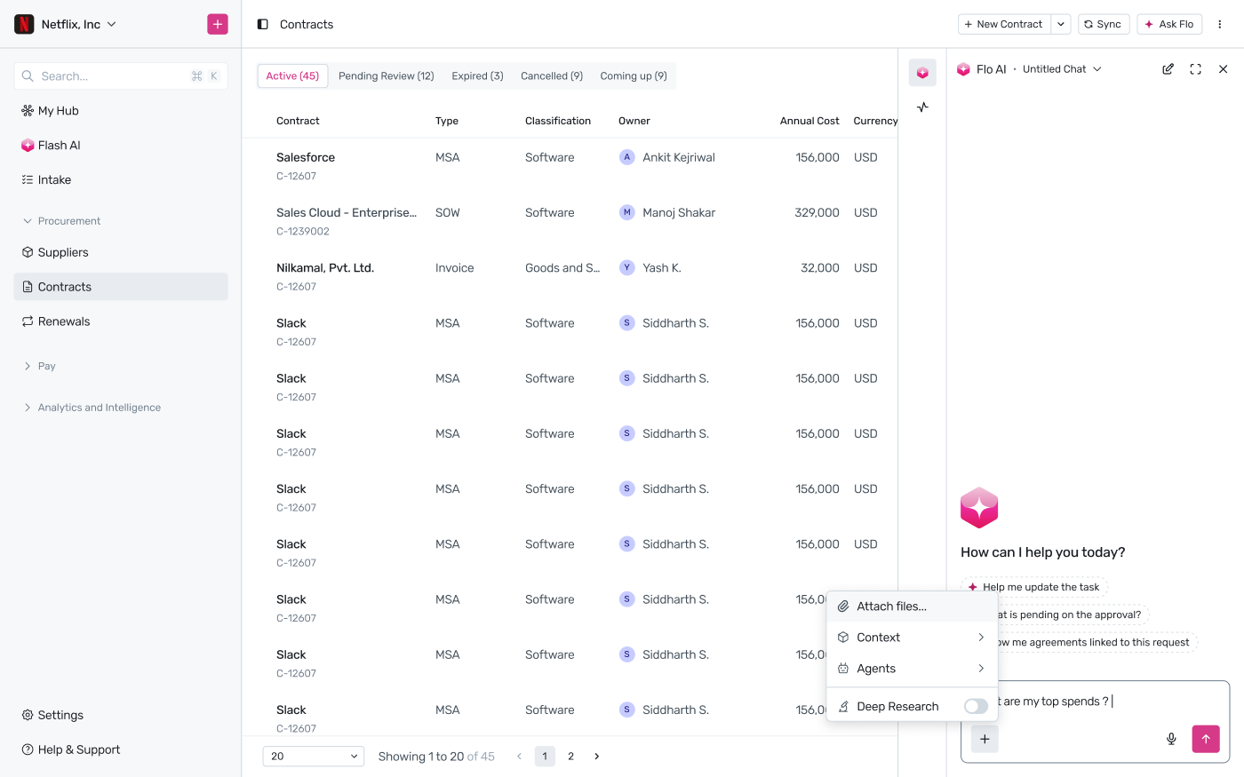Select page 1 of contracts

(545, 757)
